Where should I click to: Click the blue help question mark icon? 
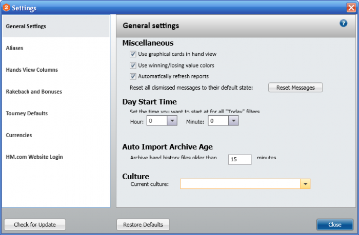[344, 24]
